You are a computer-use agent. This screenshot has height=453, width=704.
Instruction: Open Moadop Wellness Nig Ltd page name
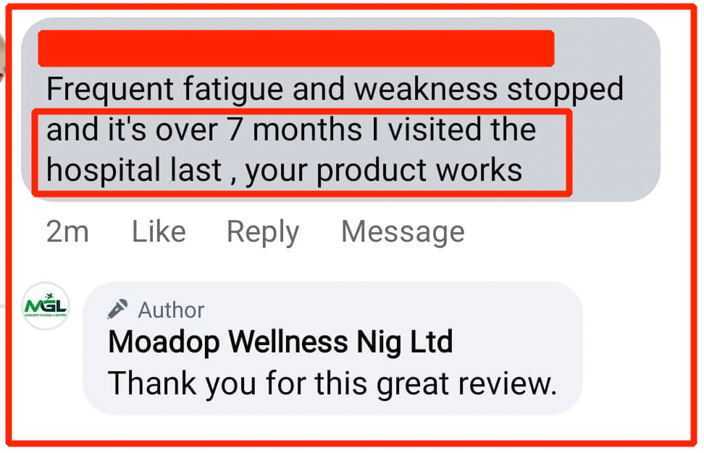280,342
